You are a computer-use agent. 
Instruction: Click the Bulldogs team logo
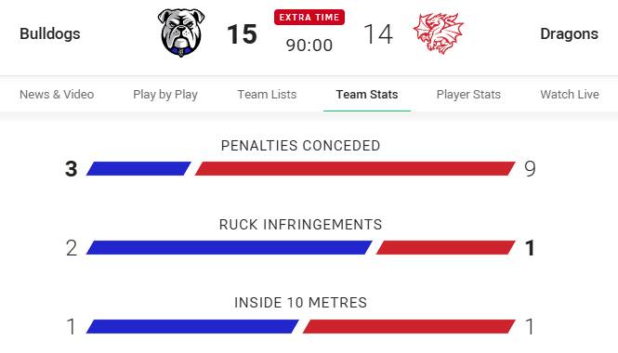tap(181, 33)
